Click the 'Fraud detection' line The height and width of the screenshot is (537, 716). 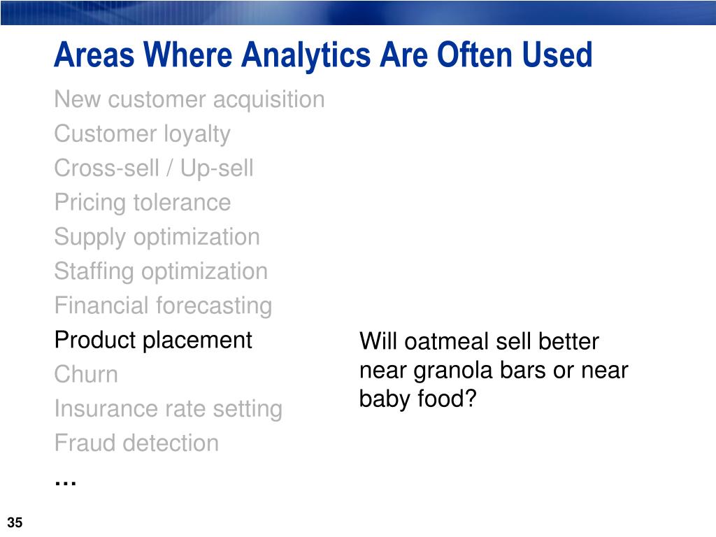pyautogui.click(x=136, y=443)
